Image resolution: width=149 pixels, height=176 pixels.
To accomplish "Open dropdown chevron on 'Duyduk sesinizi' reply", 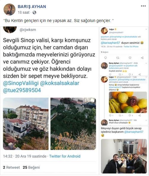I will [146, 63].
